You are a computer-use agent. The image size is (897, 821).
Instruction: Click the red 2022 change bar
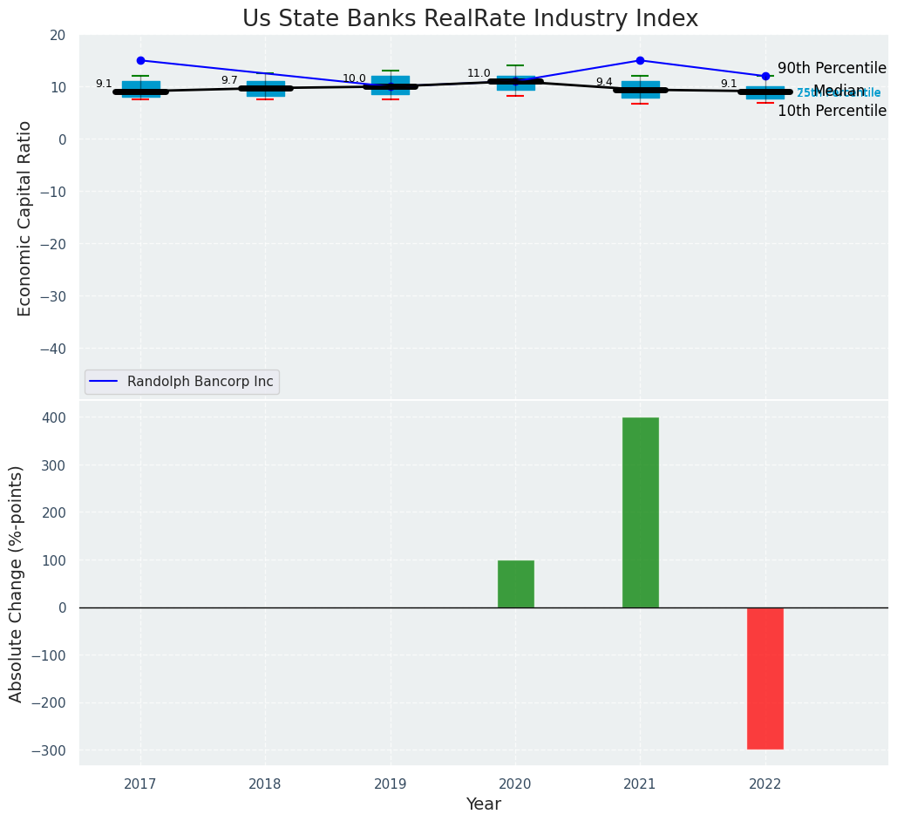[764, 677]
